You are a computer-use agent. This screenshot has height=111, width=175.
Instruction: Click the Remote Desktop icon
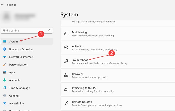pos(66,103)
